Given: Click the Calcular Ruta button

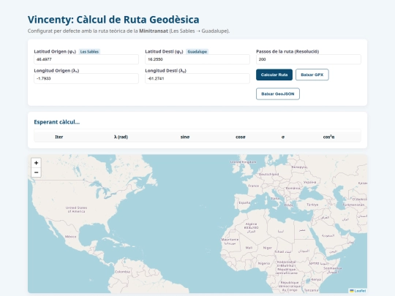Looking at the screenshot, I should click(274, 75).
